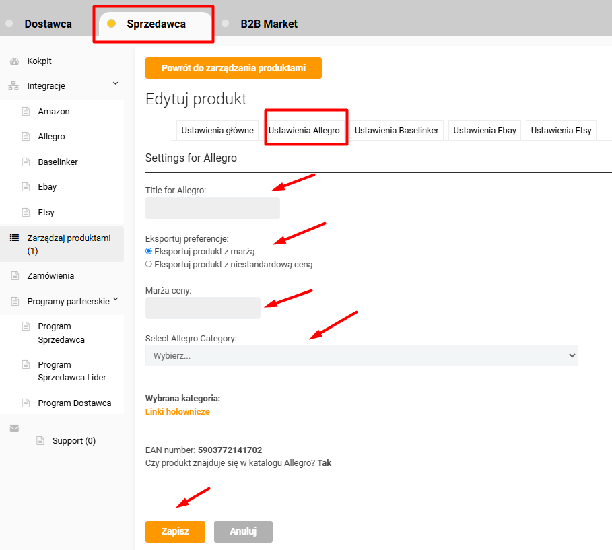Collapse the Programy partnerskie chevron
Viewport: 612px width, 550px height.
click(115, 299)
